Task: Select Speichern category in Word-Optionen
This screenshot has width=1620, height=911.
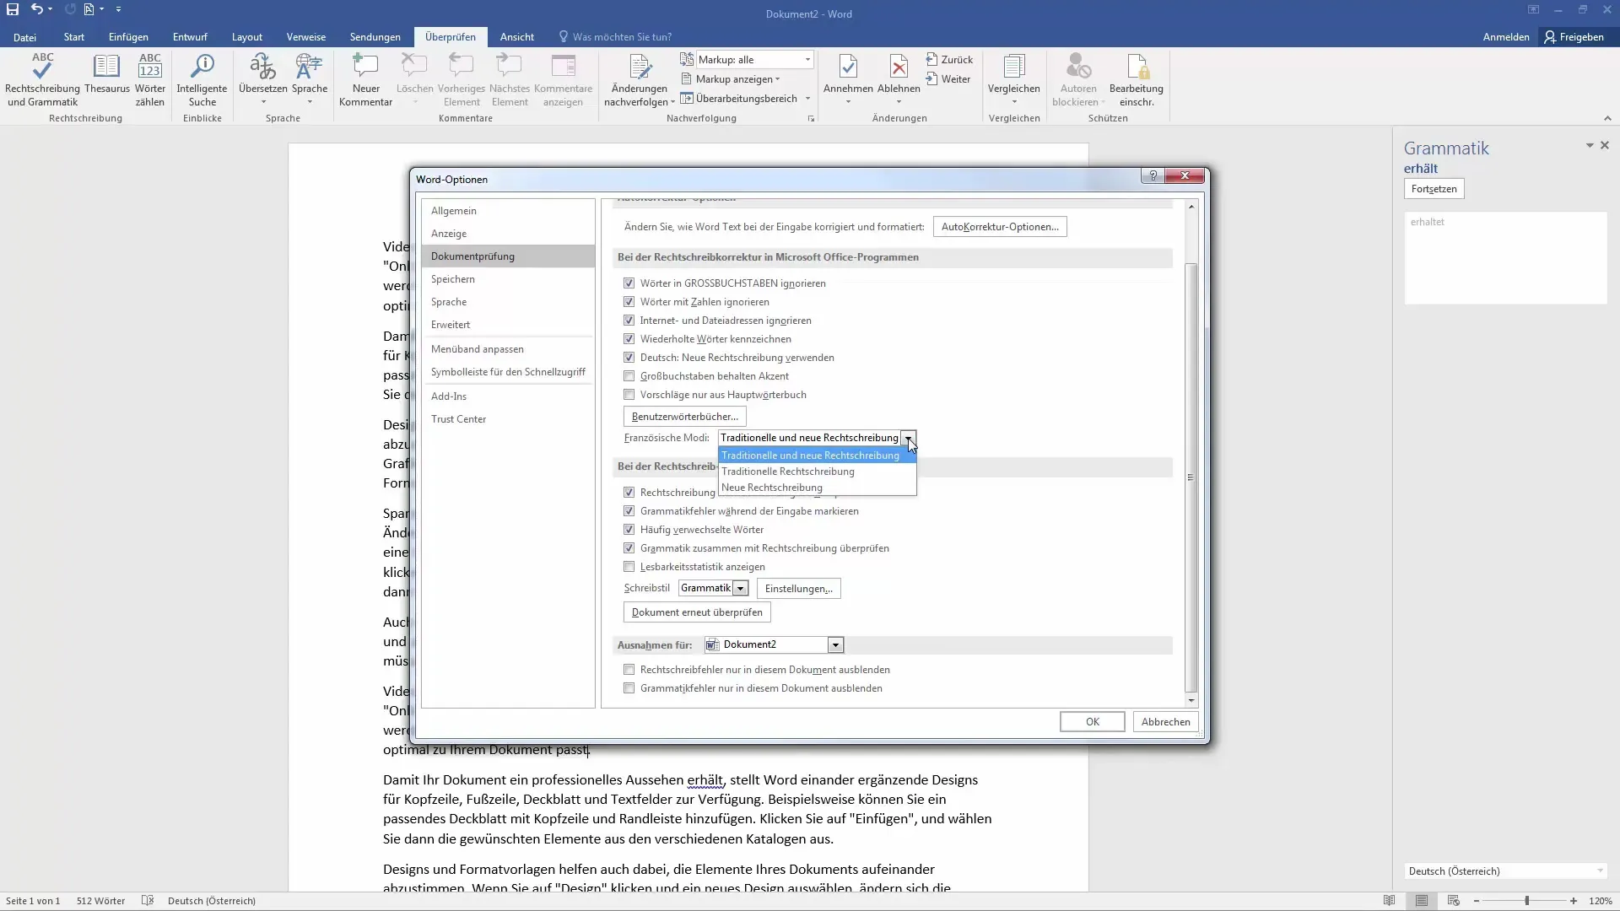Action: pos(508,279)
